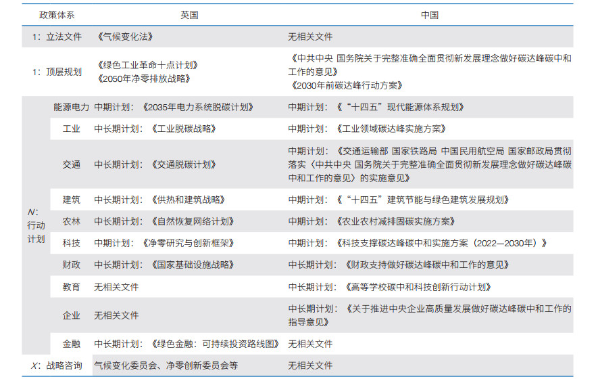Image resolution: width=598 pixels, height=383 pixels.
Task: Click 无相关文件 in the 金融 row
Action: [310, 344]
